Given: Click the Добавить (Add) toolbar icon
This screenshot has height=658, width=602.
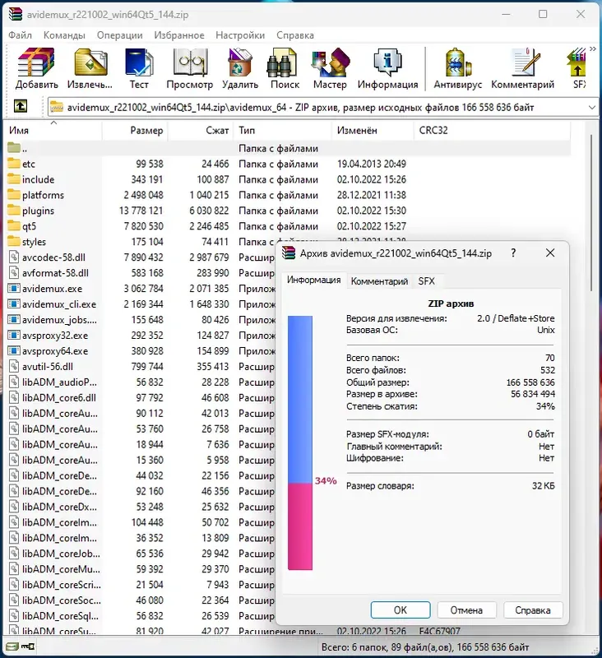Looking at the screenshot, I should pos(37,68).
